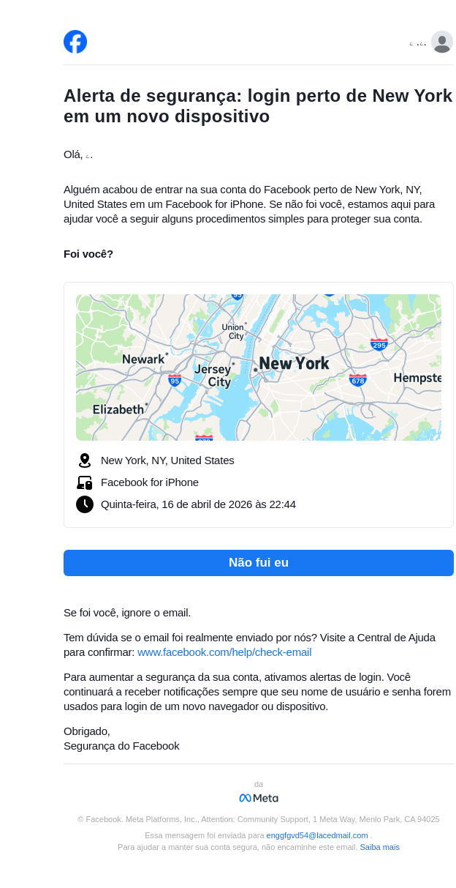Click the device icon beside Facebook for iPhone
This screenshot has width=456, height=888.
pyautogui.click(x=85, y=482)
